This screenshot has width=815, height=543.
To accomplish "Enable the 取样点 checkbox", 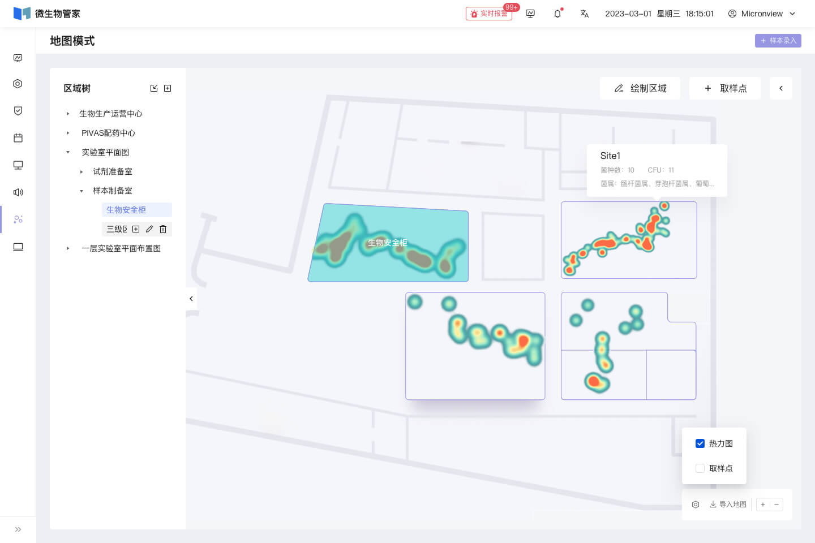I will pyautogui.click(x=700, y=468).
